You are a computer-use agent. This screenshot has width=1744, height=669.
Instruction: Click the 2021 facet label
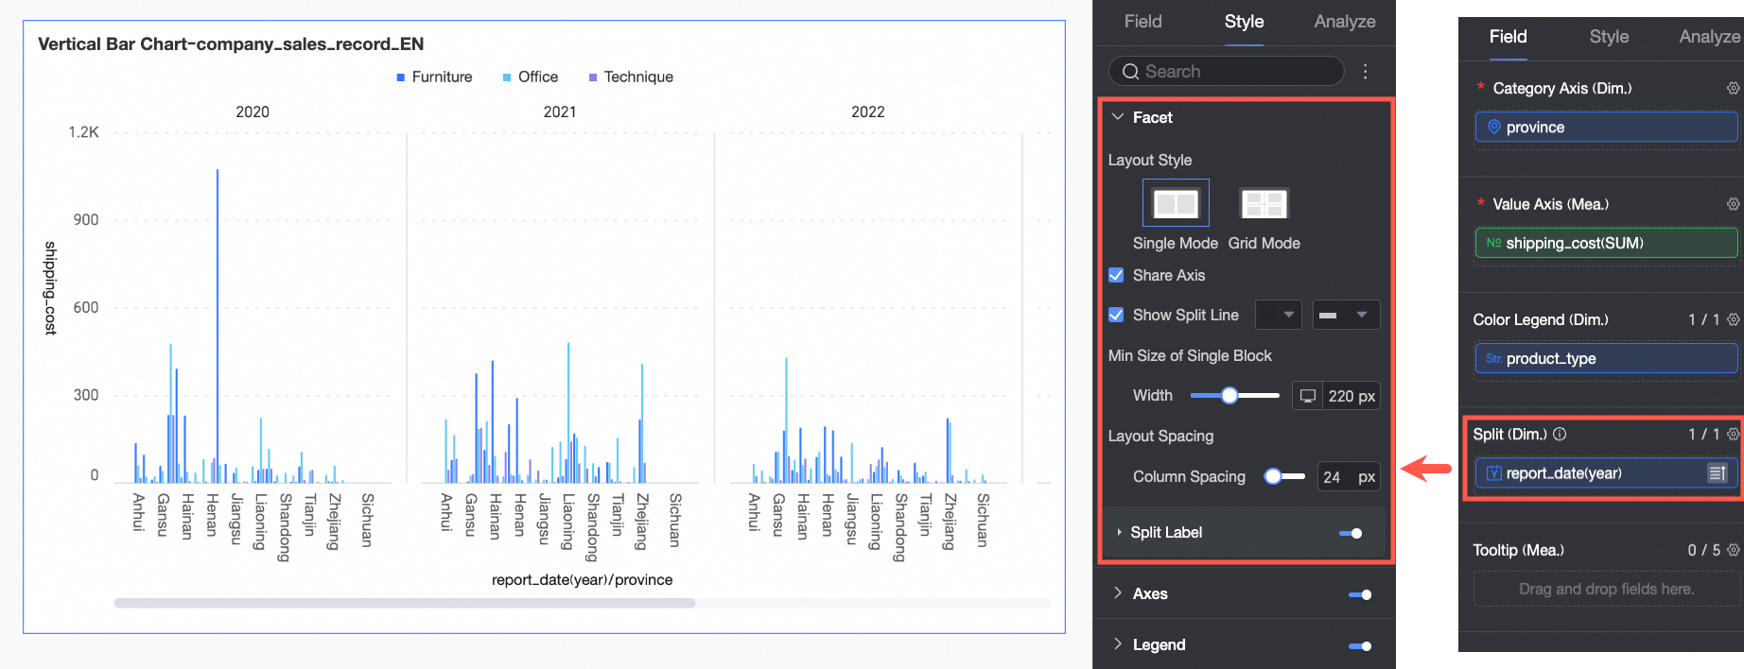pyautogui.click(x=560, y=112)
